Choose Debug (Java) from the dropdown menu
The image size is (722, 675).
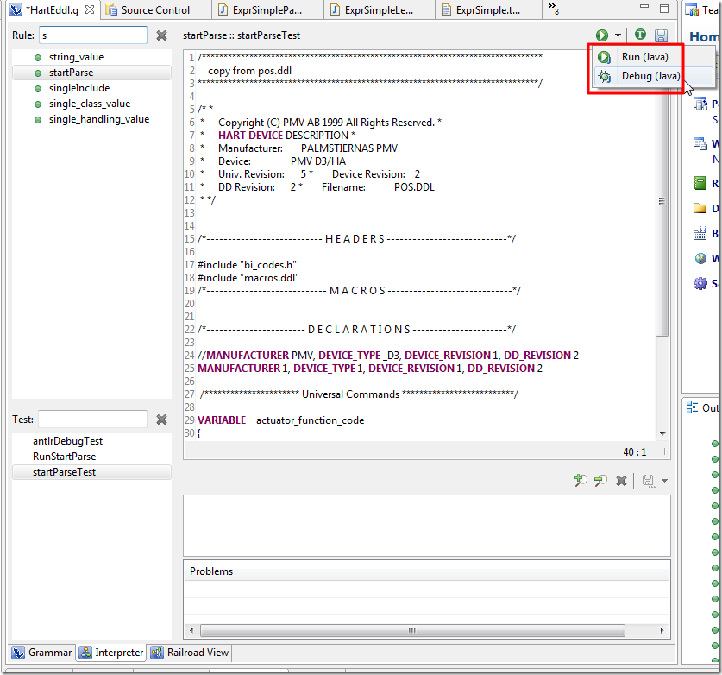650,76
